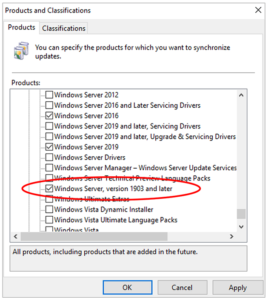268x298 pixels.
Task: Click the products synchronization icon
Action: point(22,52)
